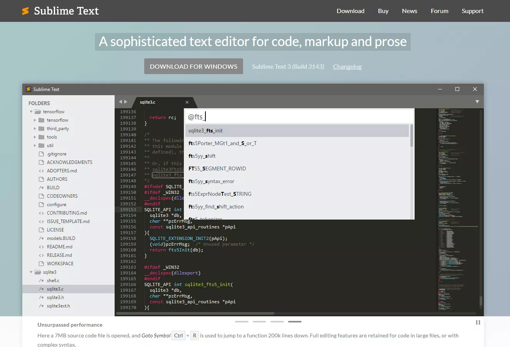
Task: Open the Changelog link
Action: coord(347,67)
